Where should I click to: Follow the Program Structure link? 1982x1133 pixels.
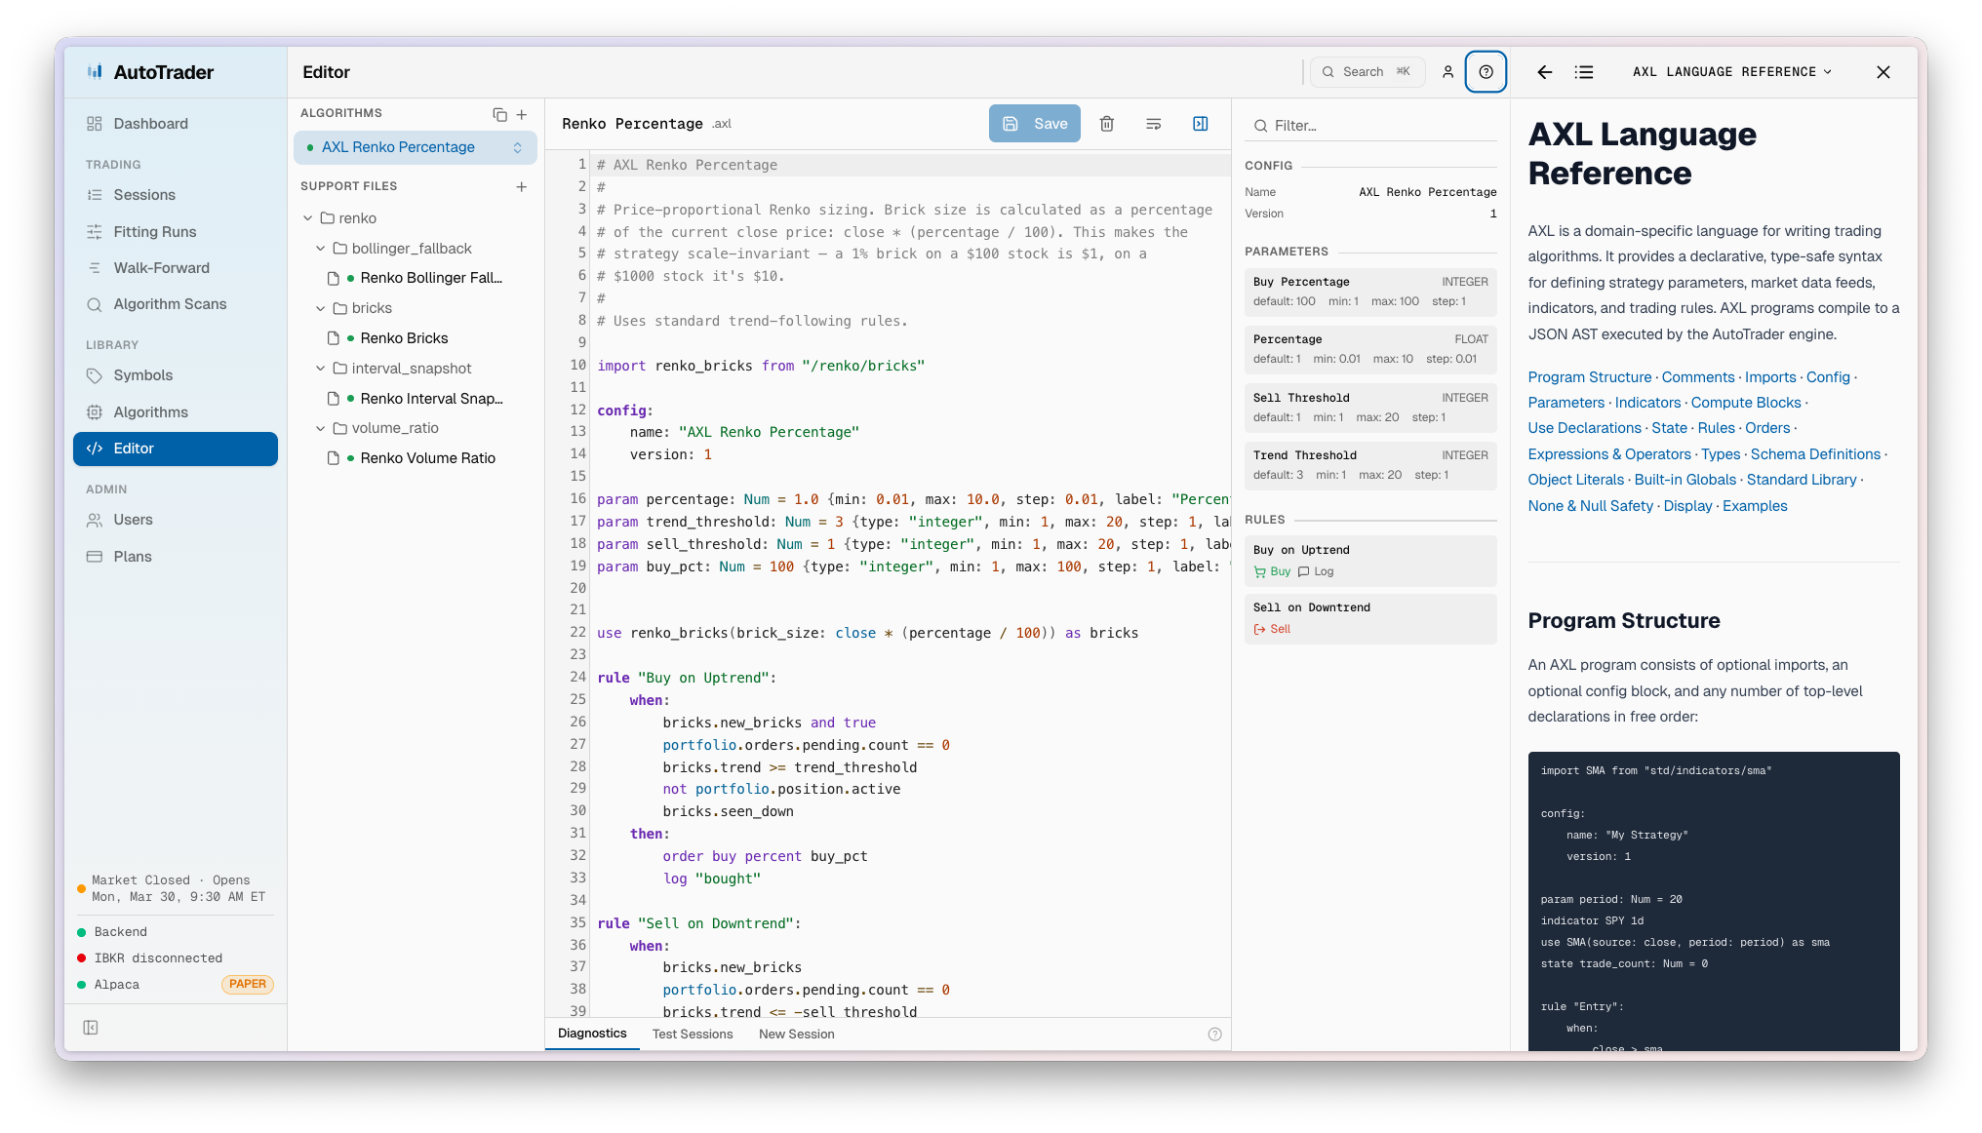click(x=1588, y=377)
